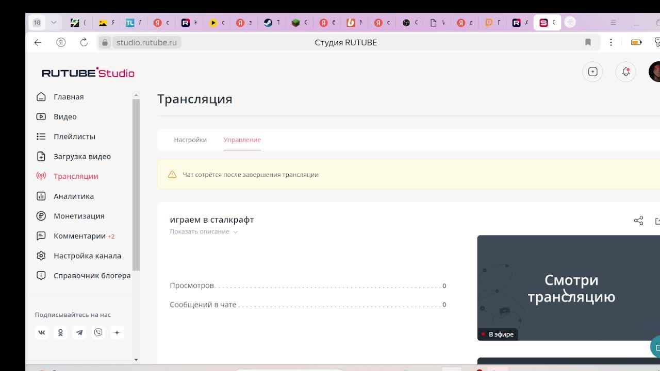Click the Смотри трансляцию preview thumbnail
Image resolution: width=660 pixels, height=371 pixels.
pyautogui.click(x=569, y=288)
